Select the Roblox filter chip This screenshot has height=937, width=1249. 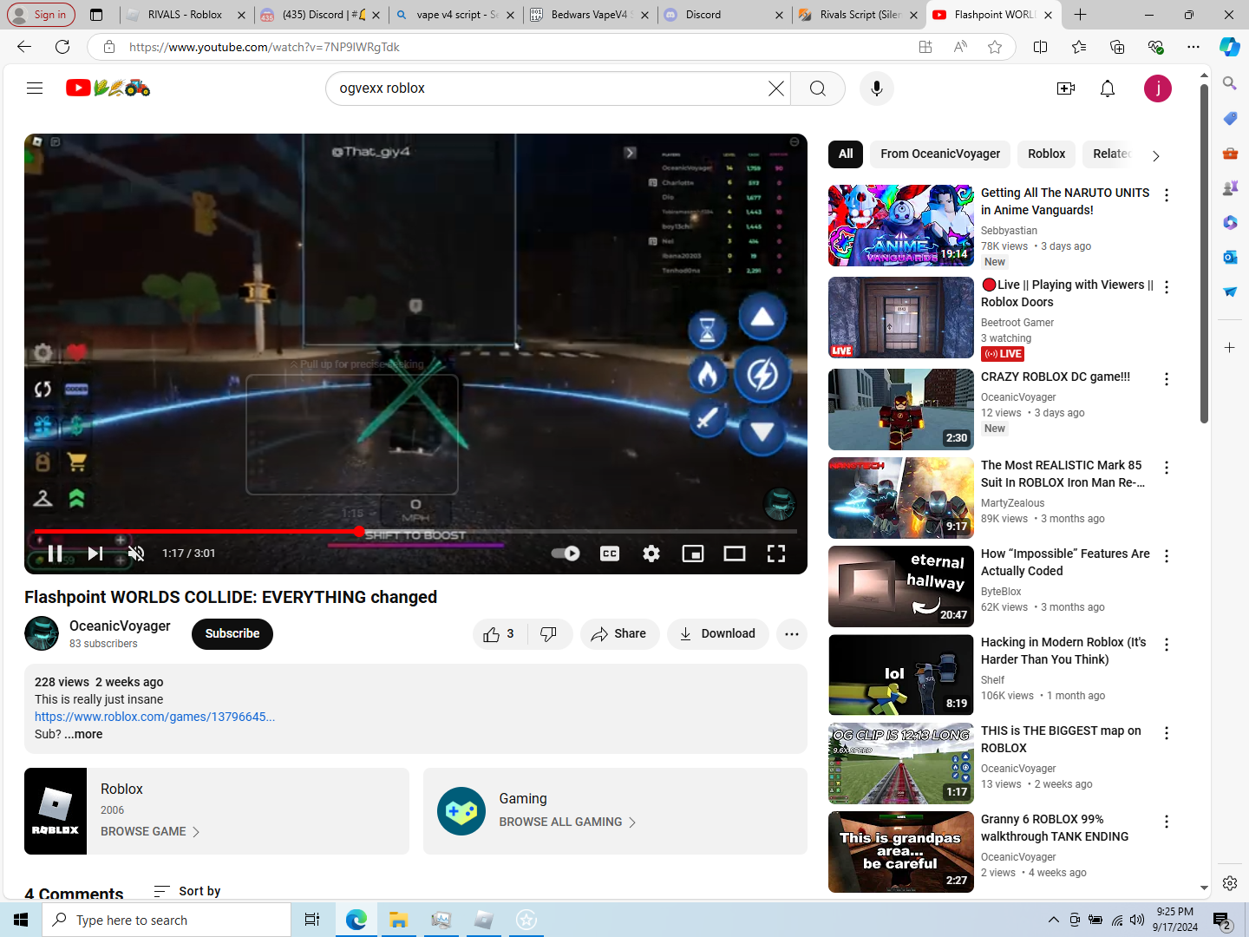click(1046, 154)
